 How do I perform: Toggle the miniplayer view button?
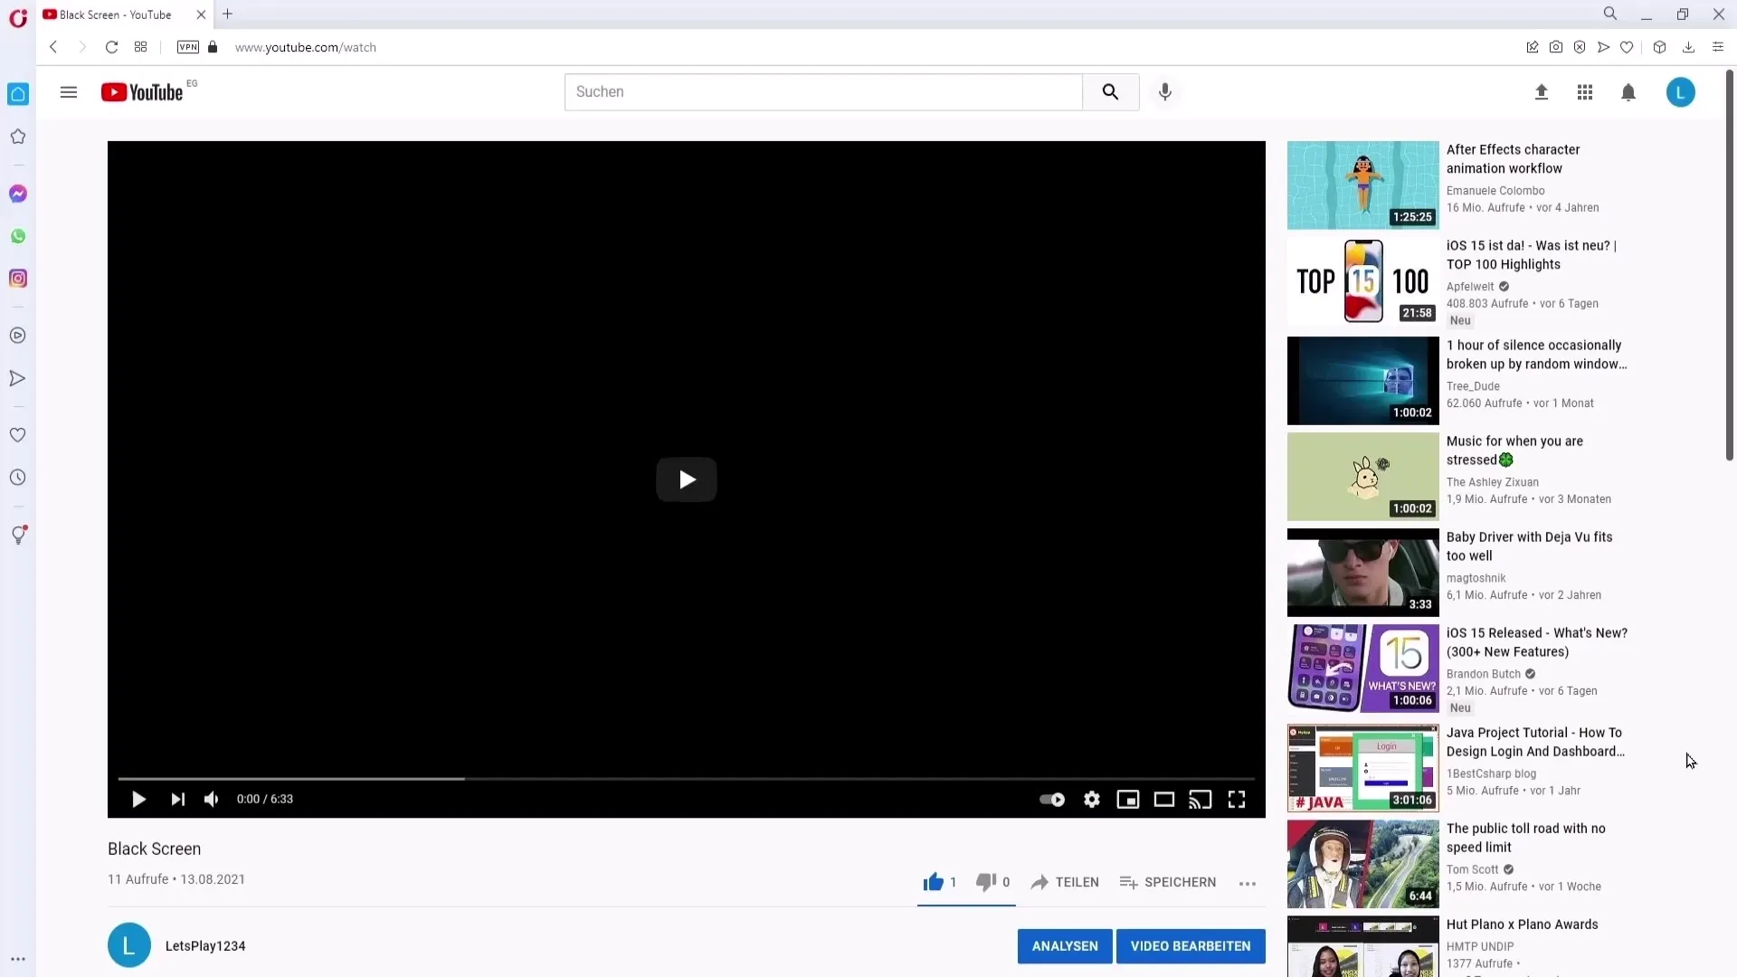click(x=1127, y=800)
